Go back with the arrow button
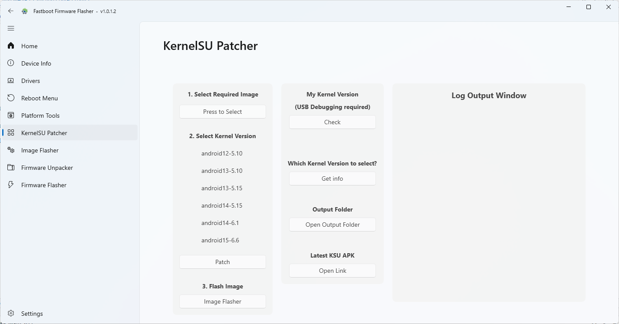 tap(11, 11)
